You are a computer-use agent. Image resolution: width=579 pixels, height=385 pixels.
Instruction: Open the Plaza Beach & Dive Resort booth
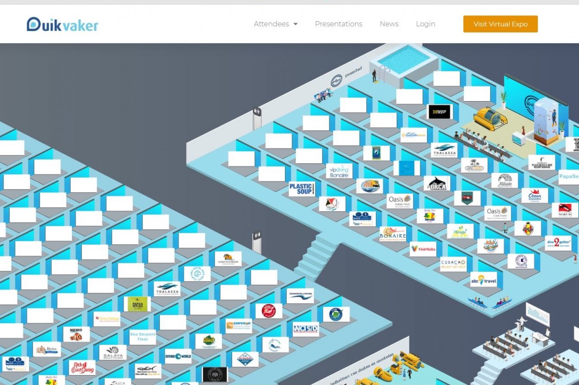click(542, 162)
